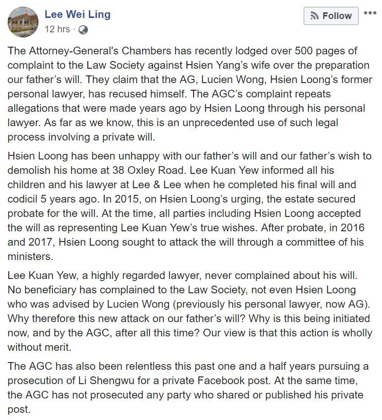
Task: Click the public globe privacy icon
Action: [x=83, y=30]
